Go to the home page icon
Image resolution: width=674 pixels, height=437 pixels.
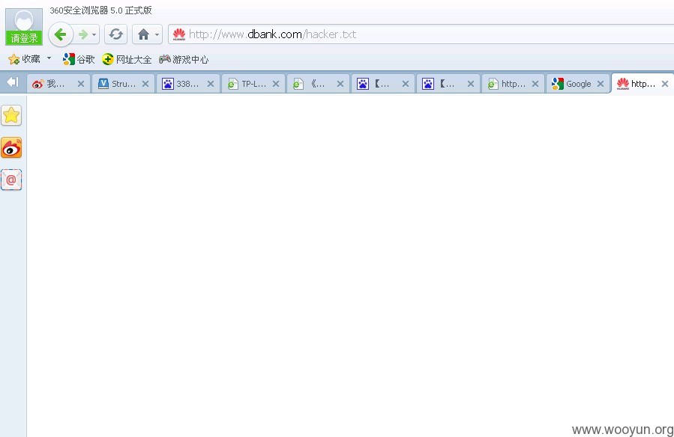pyautogui.click(x=143, y=34)
